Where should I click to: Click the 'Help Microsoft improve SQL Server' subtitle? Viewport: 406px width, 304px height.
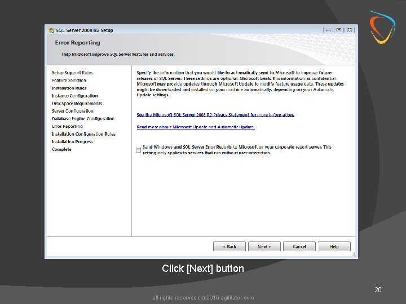point(118,54)
